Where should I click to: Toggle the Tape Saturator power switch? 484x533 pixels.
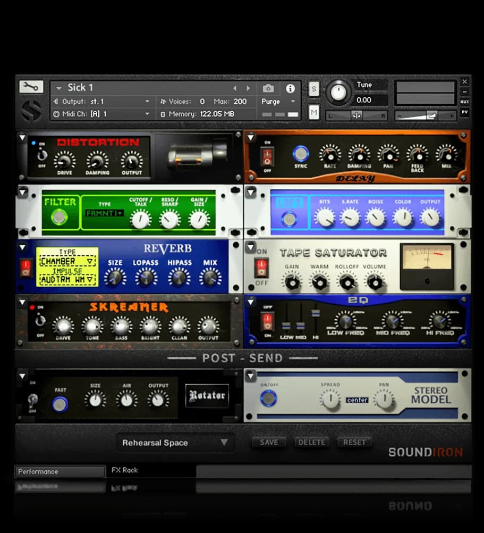click(x=261, y=266)
